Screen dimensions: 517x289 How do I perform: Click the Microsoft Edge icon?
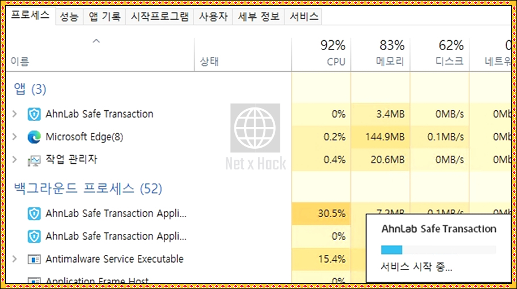click(x=34, y=137)
